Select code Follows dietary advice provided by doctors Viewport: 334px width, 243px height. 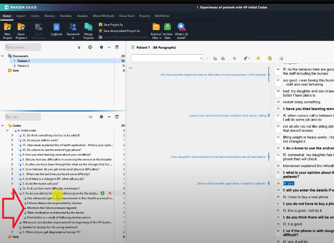(x=54, y=203)
